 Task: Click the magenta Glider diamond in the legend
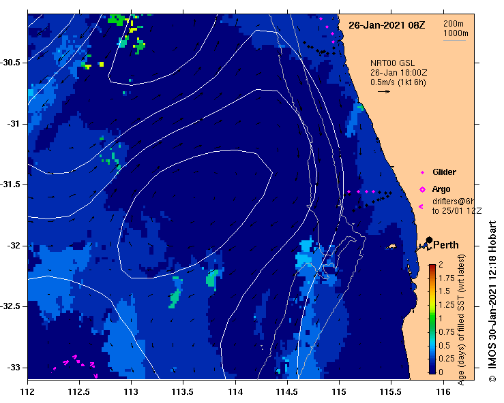point(422,173)
